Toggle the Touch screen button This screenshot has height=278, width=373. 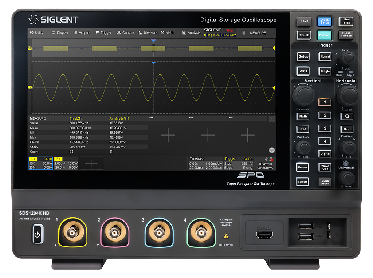coord(304,35)
